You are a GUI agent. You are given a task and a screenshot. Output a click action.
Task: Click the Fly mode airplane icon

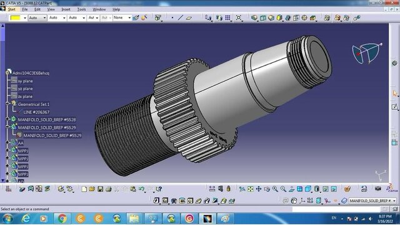point(242,189)
